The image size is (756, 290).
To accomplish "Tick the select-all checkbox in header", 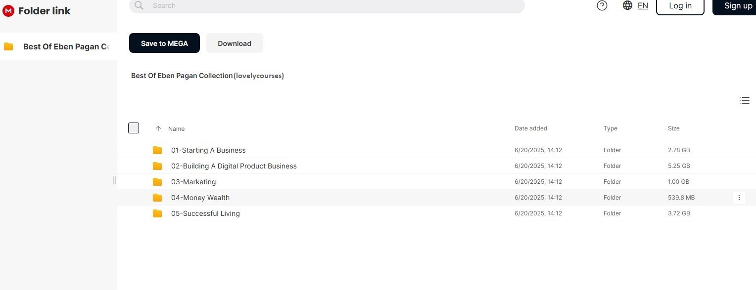I will tap(134, 128).
